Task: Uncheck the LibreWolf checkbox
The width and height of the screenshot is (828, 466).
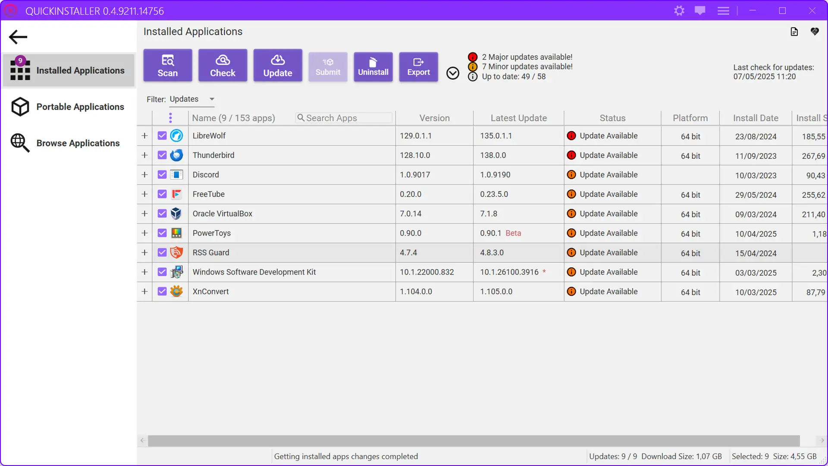Action: point(162,135)
